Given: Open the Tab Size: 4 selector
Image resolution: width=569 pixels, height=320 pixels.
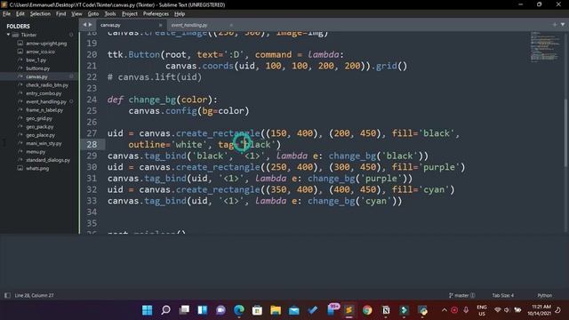Looking at the screenshot, I should pos(503,295).
